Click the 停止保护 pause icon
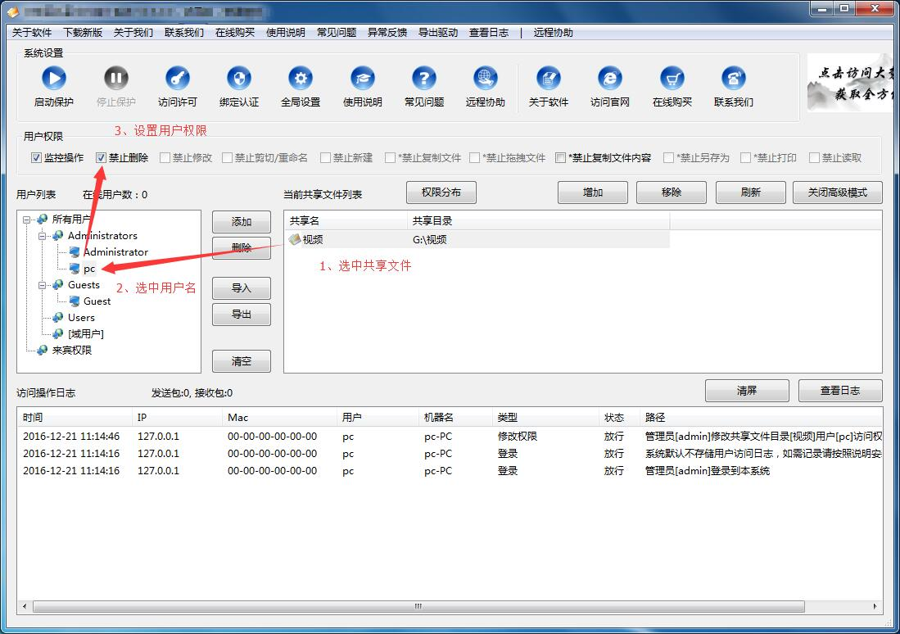 click(x=116, y=79)
